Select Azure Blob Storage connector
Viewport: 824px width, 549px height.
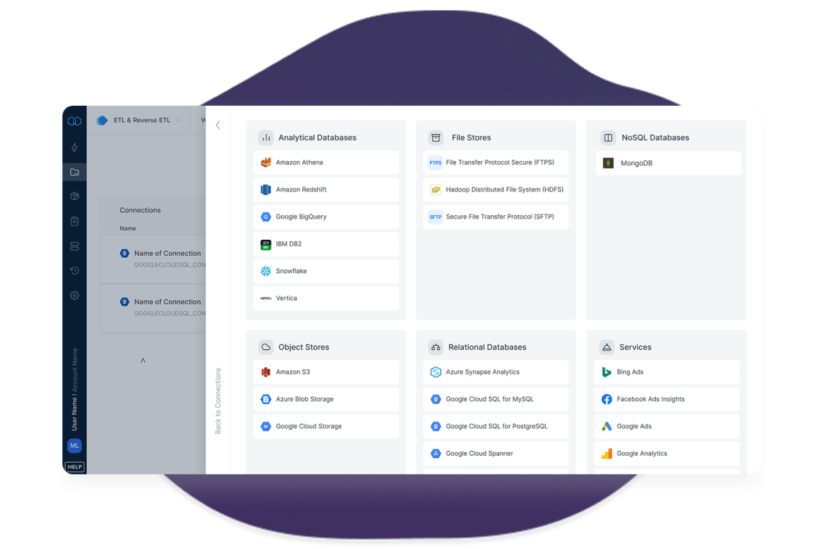[326, 399]
